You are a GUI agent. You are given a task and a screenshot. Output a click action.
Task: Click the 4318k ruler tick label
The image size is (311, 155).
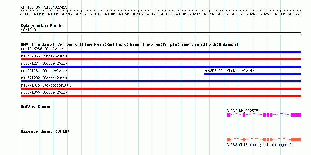coord(166,14)
